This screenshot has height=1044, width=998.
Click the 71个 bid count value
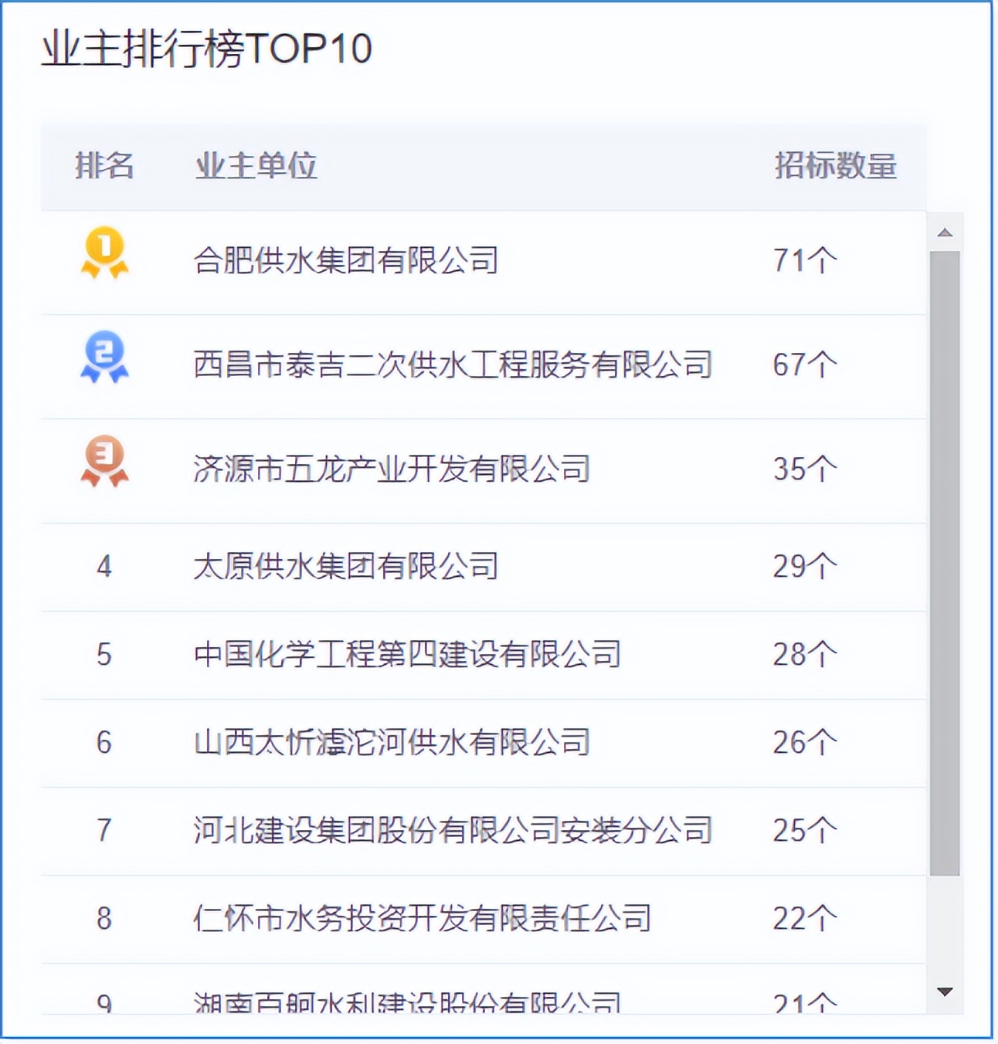pos(803,259)
